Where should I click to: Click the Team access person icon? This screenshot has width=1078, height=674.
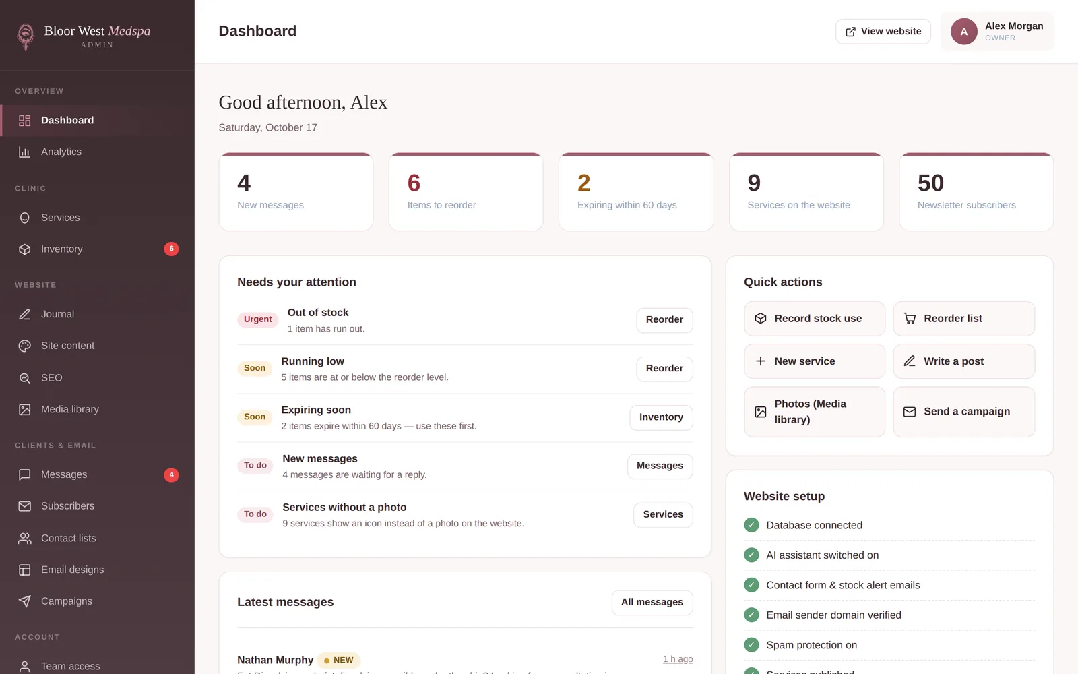click(25, 666)
